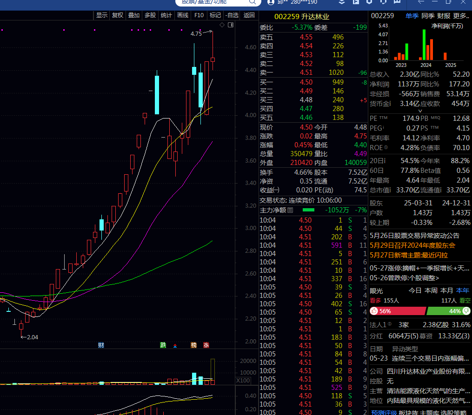The image size is (472, 415).
Task: Switch to the 同季 financial tab
Action: (x=428, y=16)
